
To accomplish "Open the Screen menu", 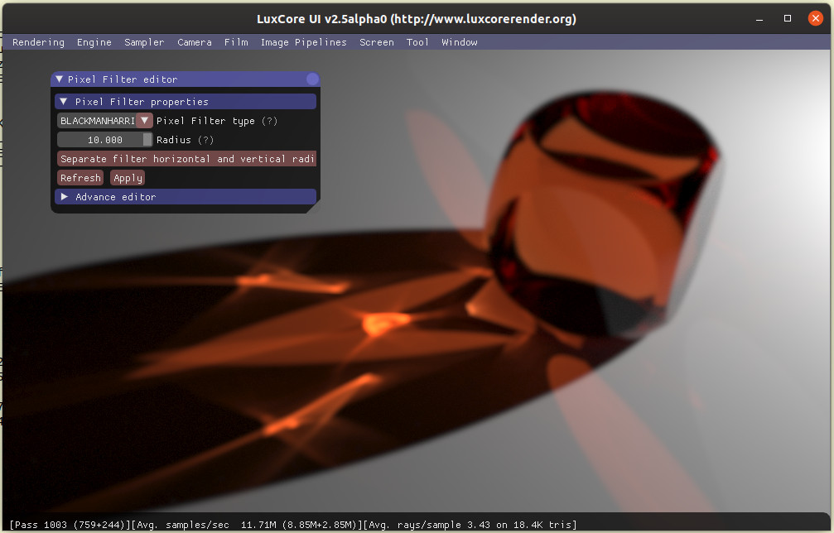I will [377, 42].
